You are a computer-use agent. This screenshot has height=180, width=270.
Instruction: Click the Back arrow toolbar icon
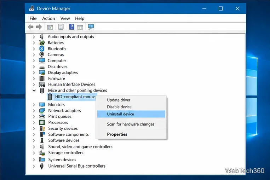pyautogui.click(x=31, y=27)
